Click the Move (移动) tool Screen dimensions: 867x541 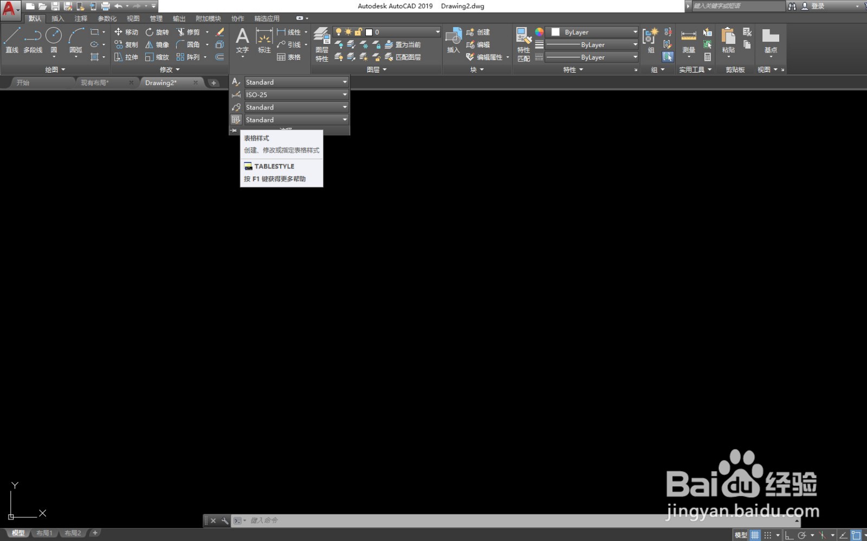click(126, 32)
